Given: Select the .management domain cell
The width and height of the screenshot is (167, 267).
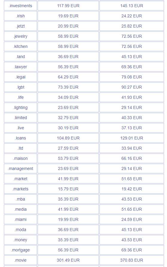Looking at the screenshot, I should point(20,169).
